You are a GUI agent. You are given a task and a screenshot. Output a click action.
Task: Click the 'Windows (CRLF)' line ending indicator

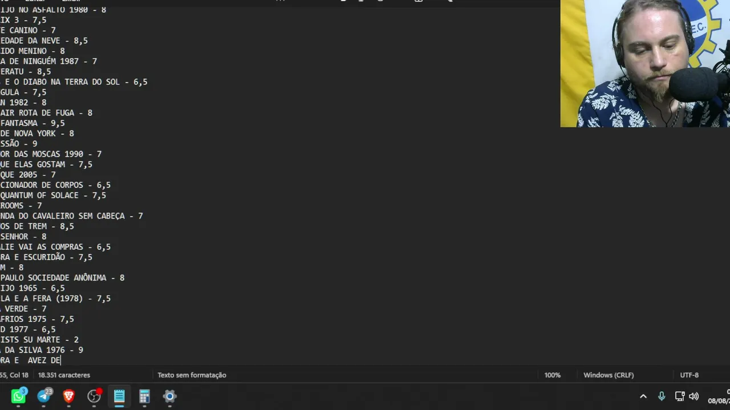(609, 375)
